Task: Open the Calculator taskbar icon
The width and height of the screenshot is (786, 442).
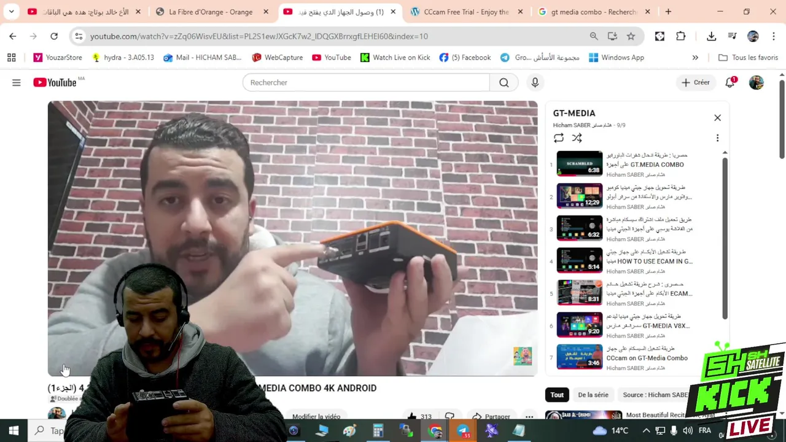Action: click(x=378, y=431)
